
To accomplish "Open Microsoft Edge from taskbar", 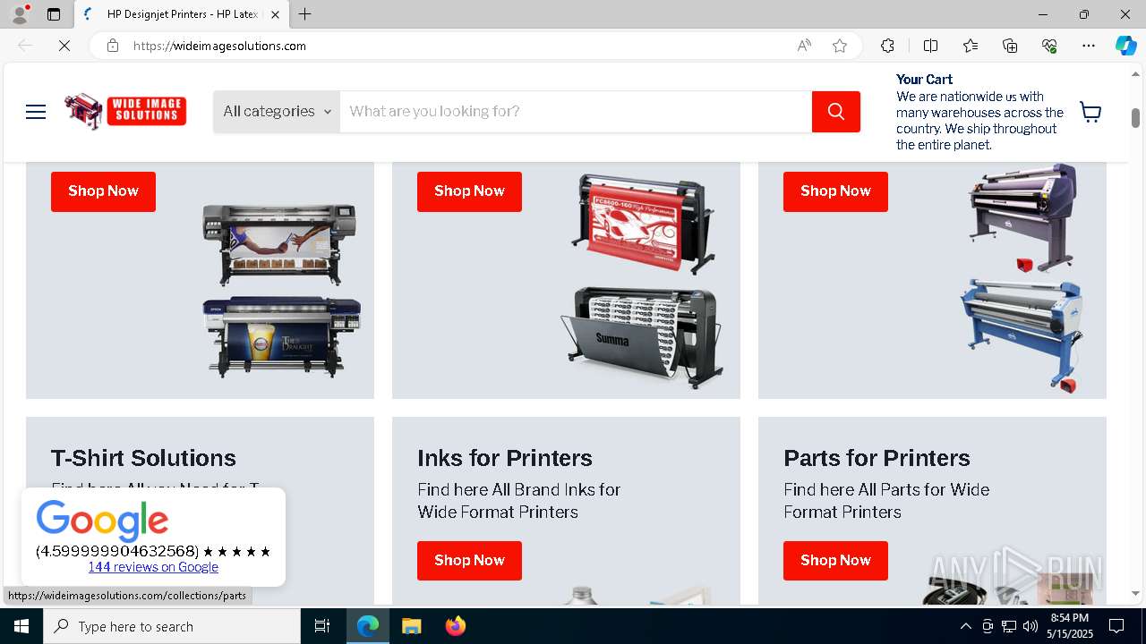I will (368, 626).
